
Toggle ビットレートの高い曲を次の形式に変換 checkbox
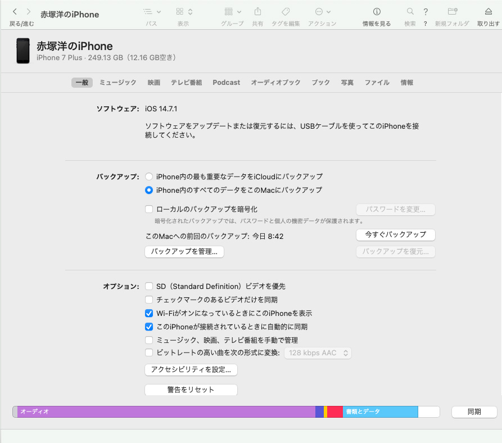149,352
